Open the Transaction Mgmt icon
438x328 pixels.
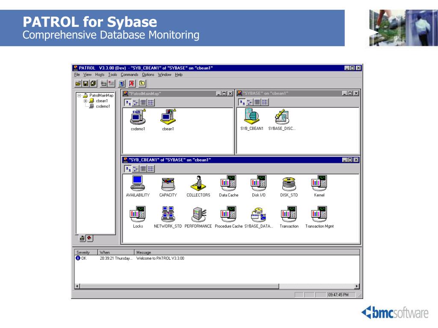(319, 214)
